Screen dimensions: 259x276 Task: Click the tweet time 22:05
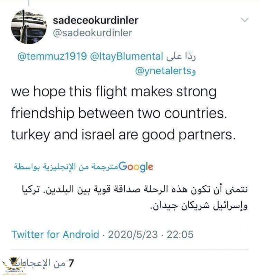point(180,235)
